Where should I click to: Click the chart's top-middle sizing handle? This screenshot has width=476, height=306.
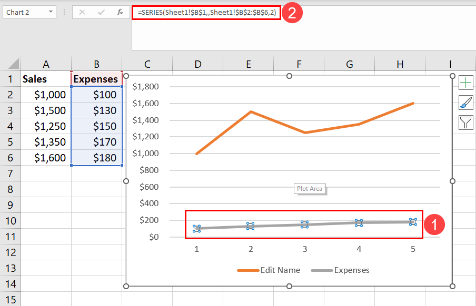289,76
